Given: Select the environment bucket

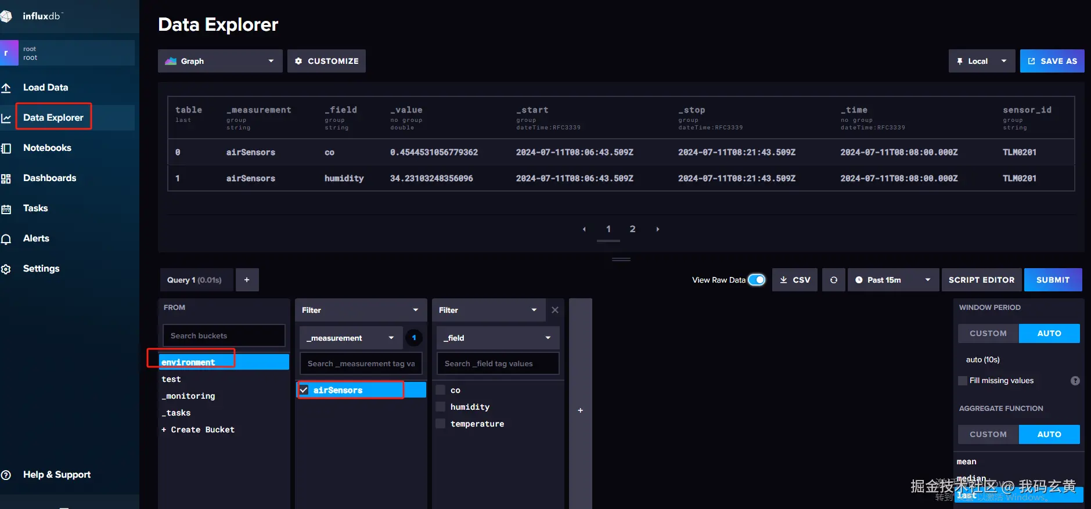Looking at the screenshot, I should [224, 362].
